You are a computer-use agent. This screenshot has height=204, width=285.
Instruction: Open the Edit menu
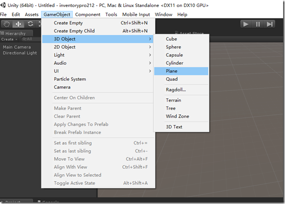(x=16, y=15)
